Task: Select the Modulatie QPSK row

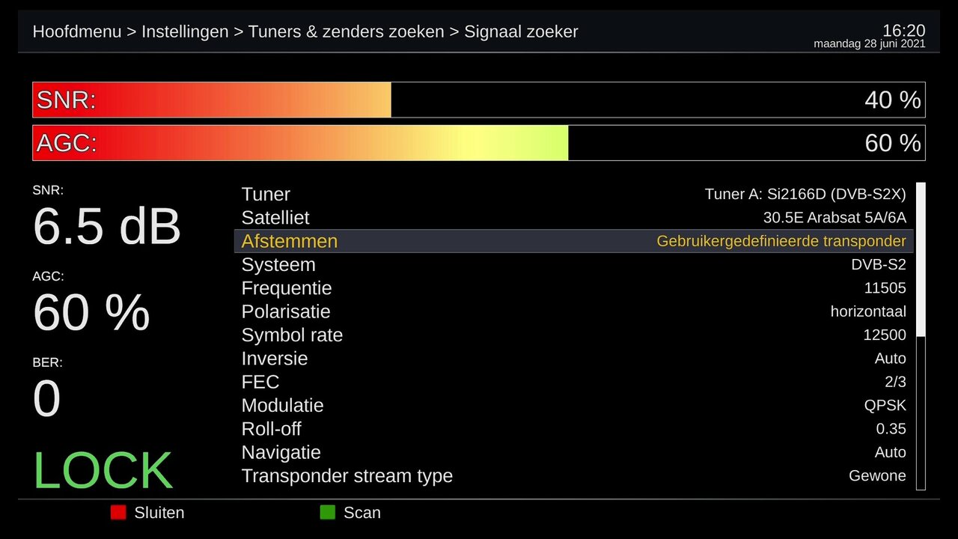Action: 573,406
